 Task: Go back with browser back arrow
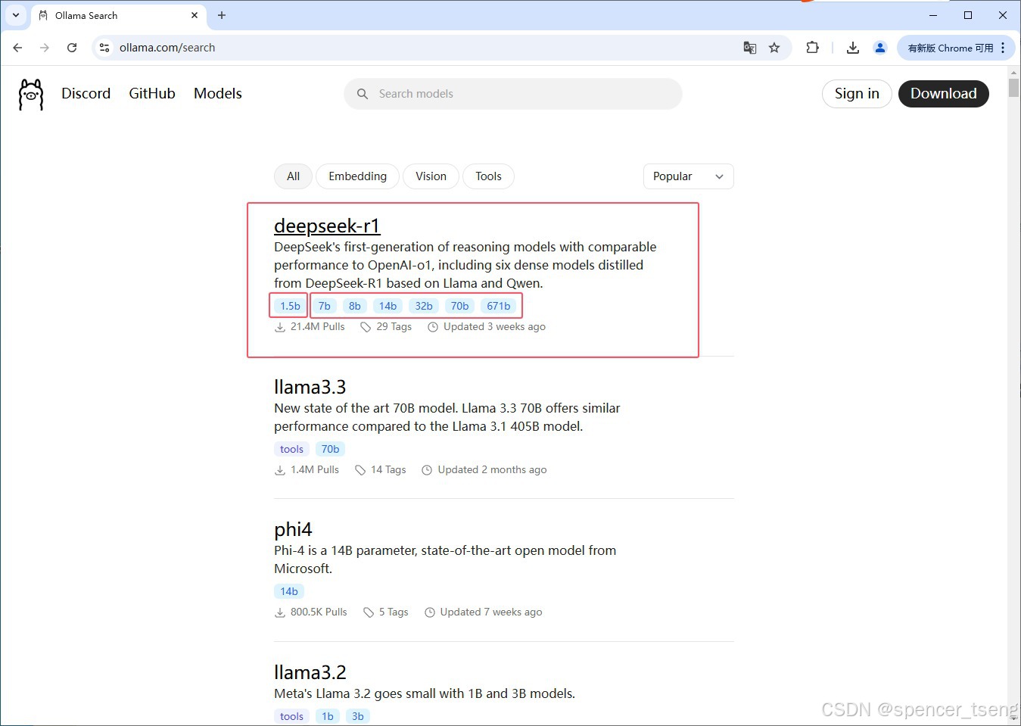coord(17,48)
